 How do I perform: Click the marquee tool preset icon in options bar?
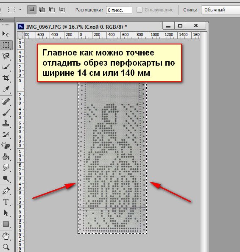coord(11,10)
